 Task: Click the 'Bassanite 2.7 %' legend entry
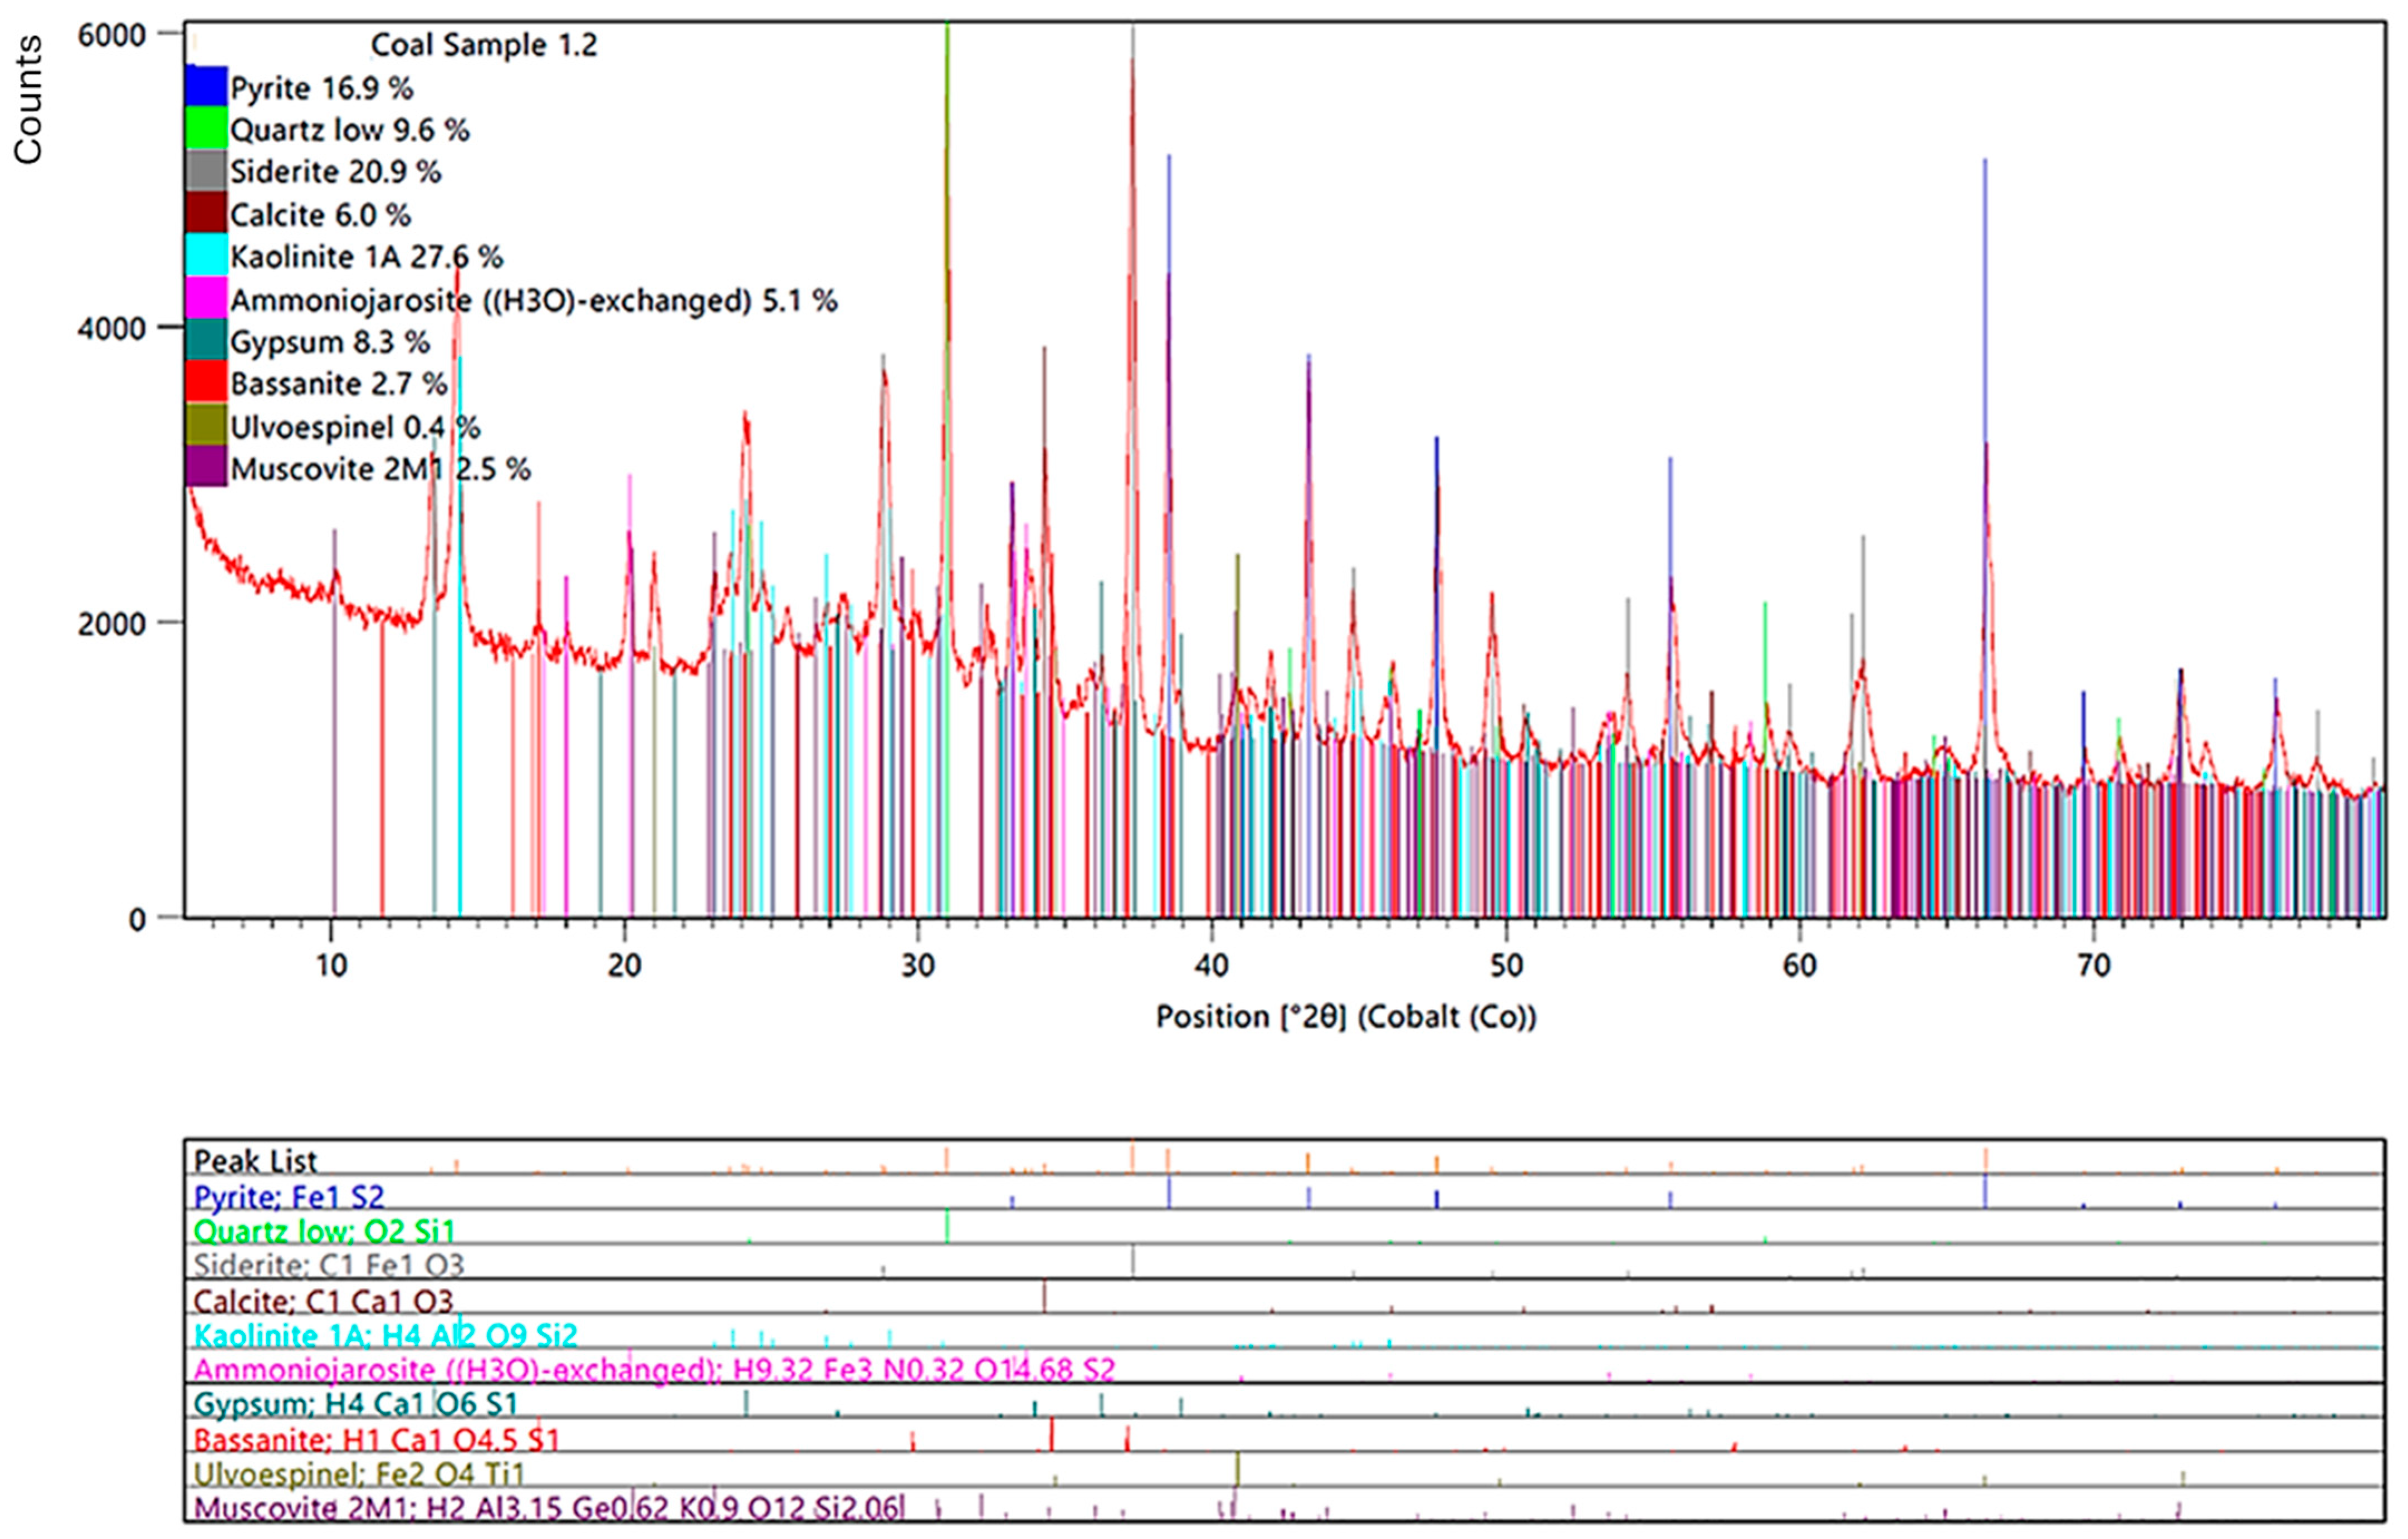[339, 384]
